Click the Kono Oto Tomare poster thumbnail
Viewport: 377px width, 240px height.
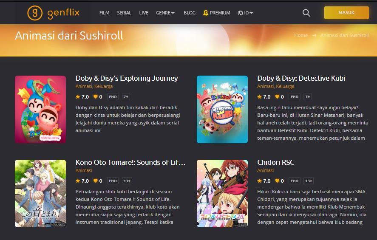point(40,193)
